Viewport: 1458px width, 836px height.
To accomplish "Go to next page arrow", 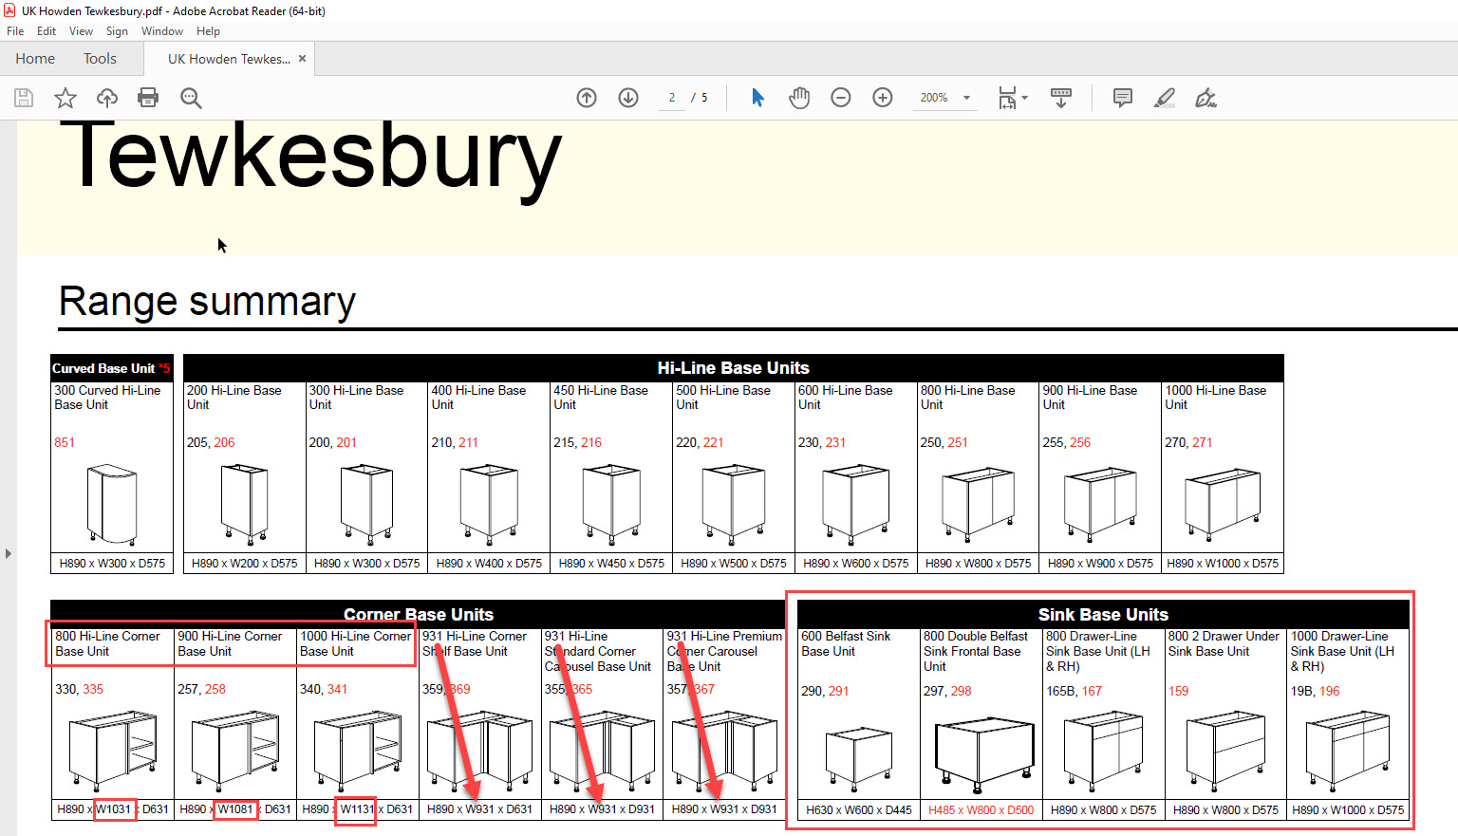I will [x=628, y=98].
